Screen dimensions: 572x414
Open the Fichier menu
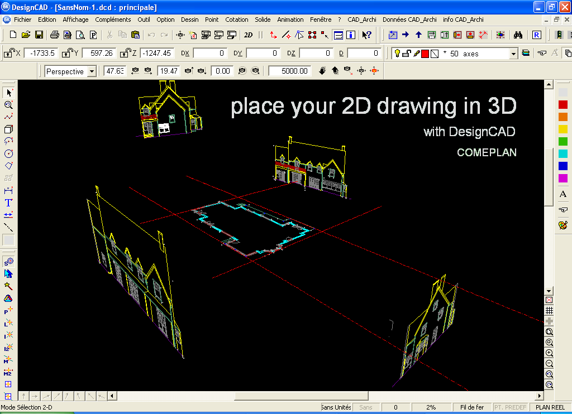(x=22, y=20)
